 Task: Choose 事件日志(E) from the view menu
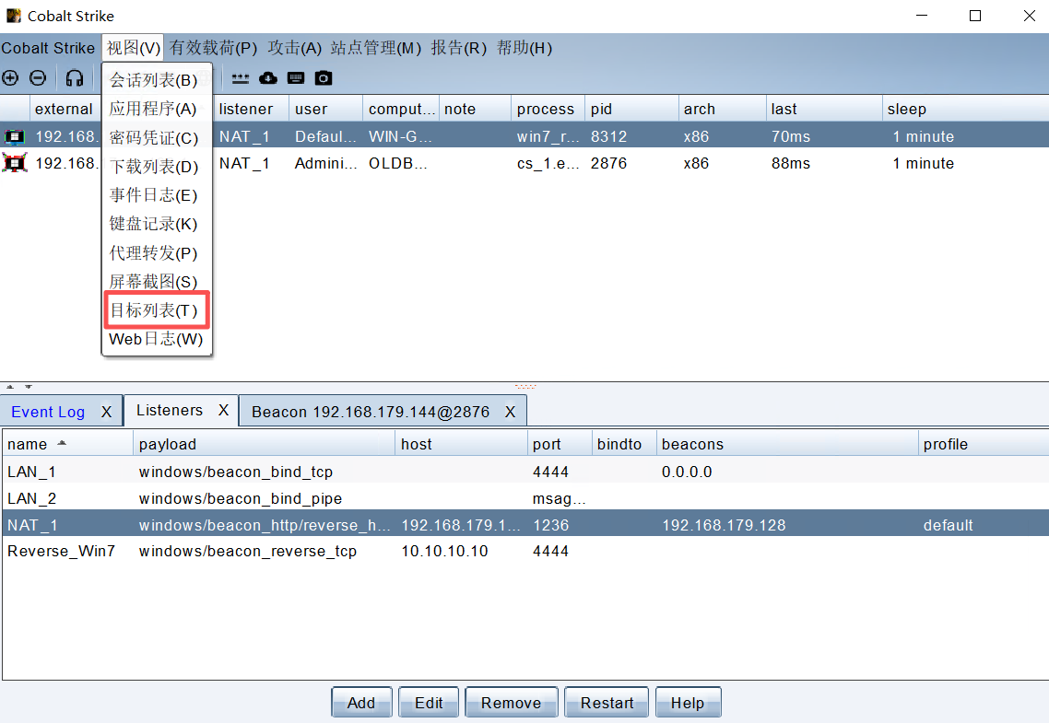tap(157, 195)
